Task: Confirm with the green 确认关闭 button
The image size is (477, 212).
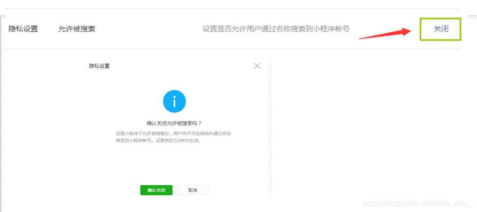Action: [156, 190]
